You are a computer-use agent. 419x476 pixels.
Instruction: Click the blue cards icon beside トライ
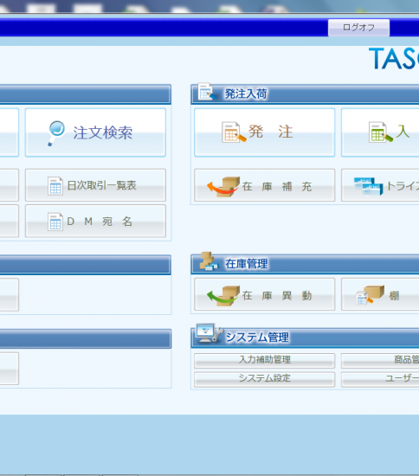coord(368,186)
